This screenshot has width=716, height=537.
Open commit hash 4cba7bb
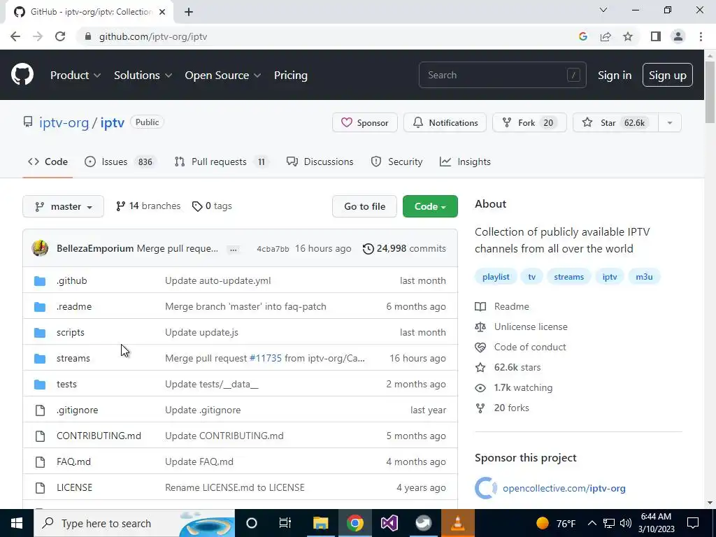click(273, 249)
